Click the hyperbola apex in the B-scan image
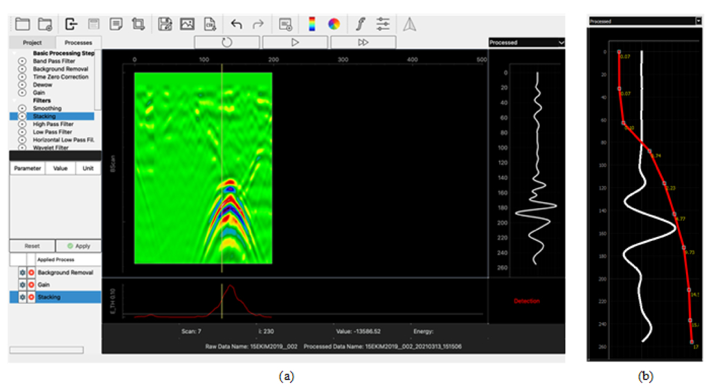Image resolution: width=713 pixels, height=392 pixels. coord(230,181)
